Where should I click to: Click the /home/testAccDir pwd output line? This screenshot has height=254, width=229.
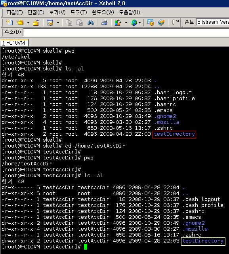pos(27,164)
